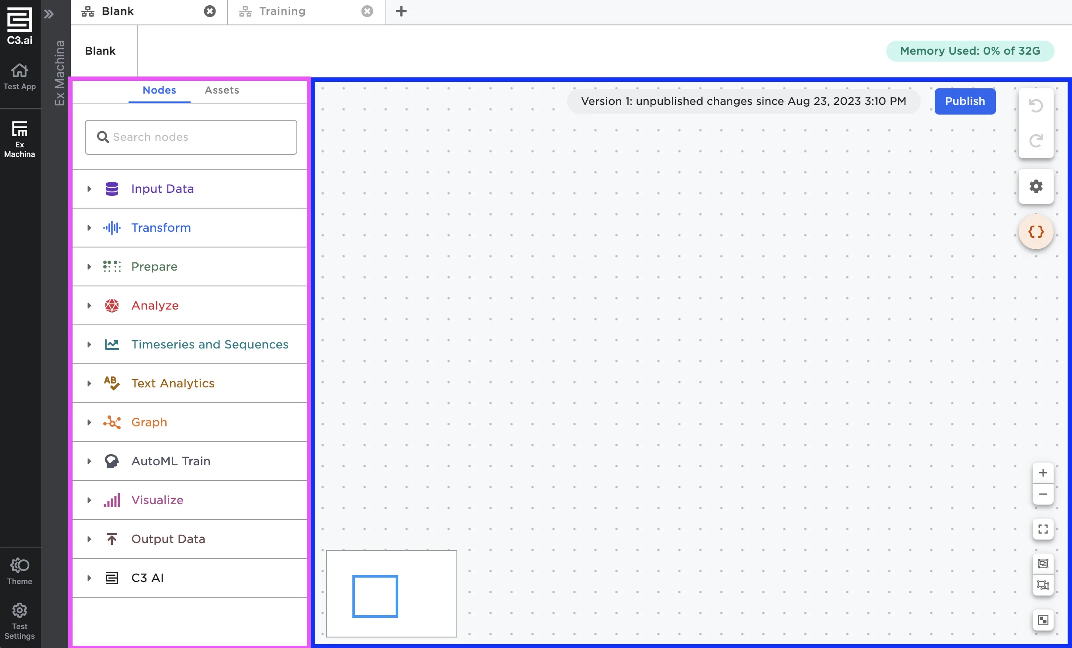This screenshot has height=648, width=1072.
Task: Click the Memory Used status badge
Action: click(x=970, y=51)
